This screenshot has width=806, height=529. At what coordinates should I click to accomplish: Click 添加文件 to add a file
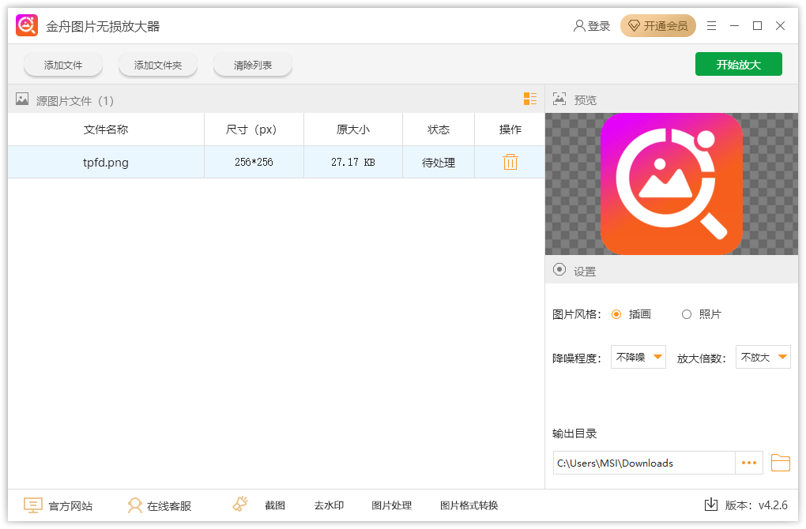(x=62, y=64)
